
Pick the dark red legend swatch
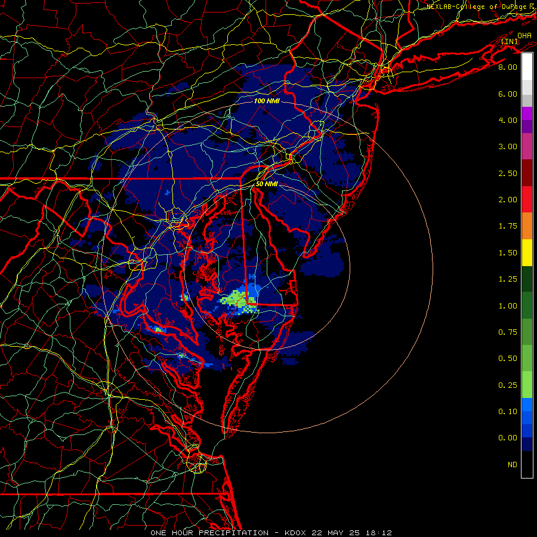click(527, 173)
